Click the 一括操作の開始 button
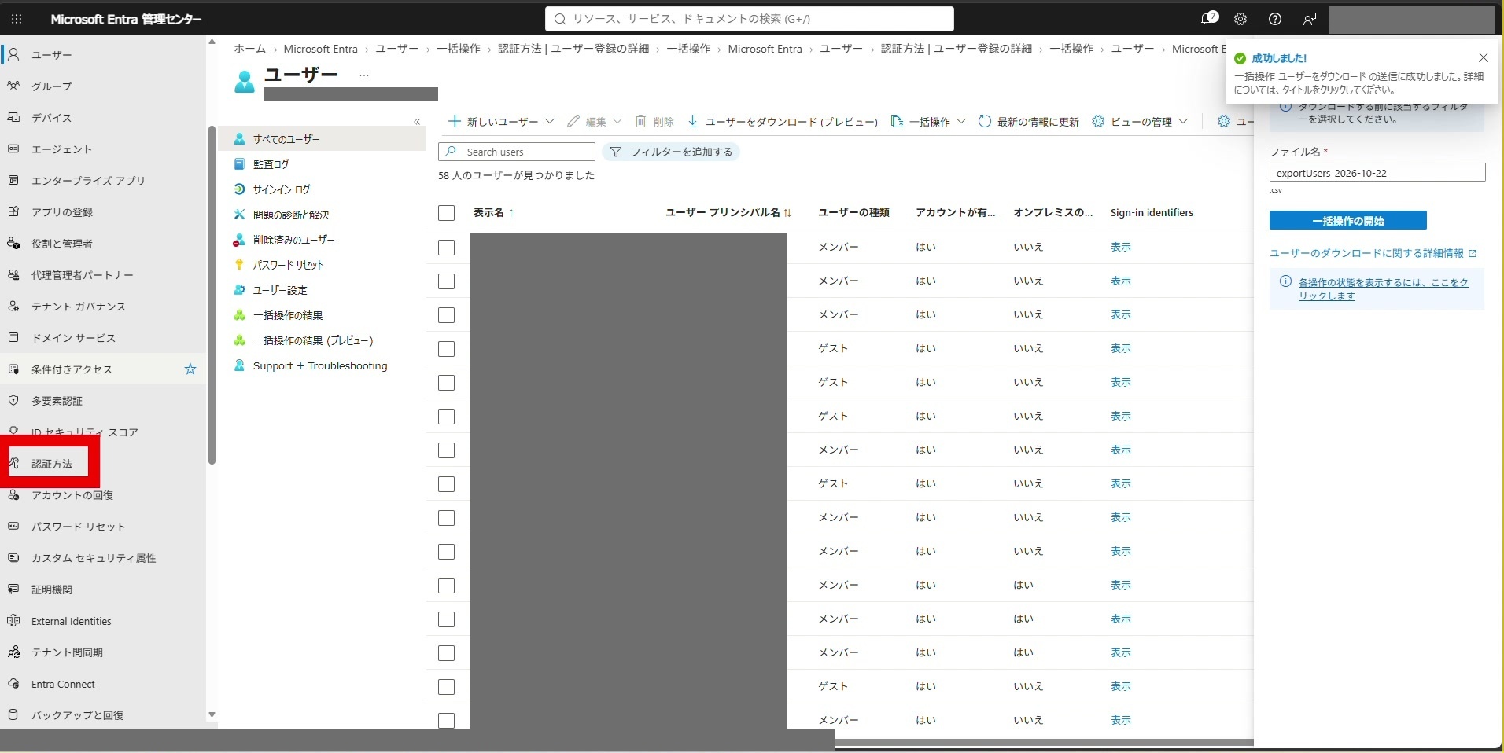The width and height of the screenshot is (1504, 753). 1347,221
